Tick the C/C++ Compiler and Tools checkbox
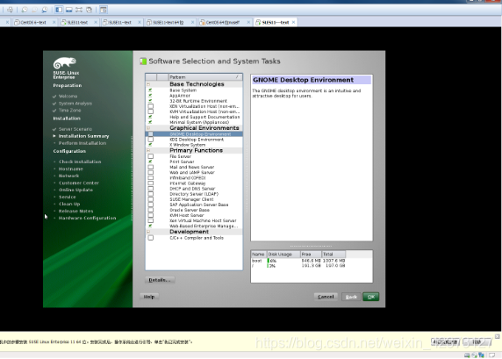The width and height of the screenshot is (502, 359). click(150, 238)
